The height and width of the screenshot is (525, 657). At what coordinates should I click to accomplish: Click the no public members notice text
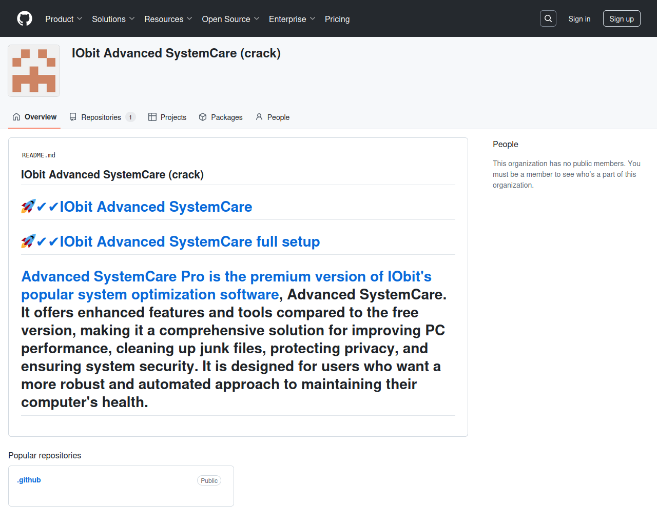coord(567,174)
